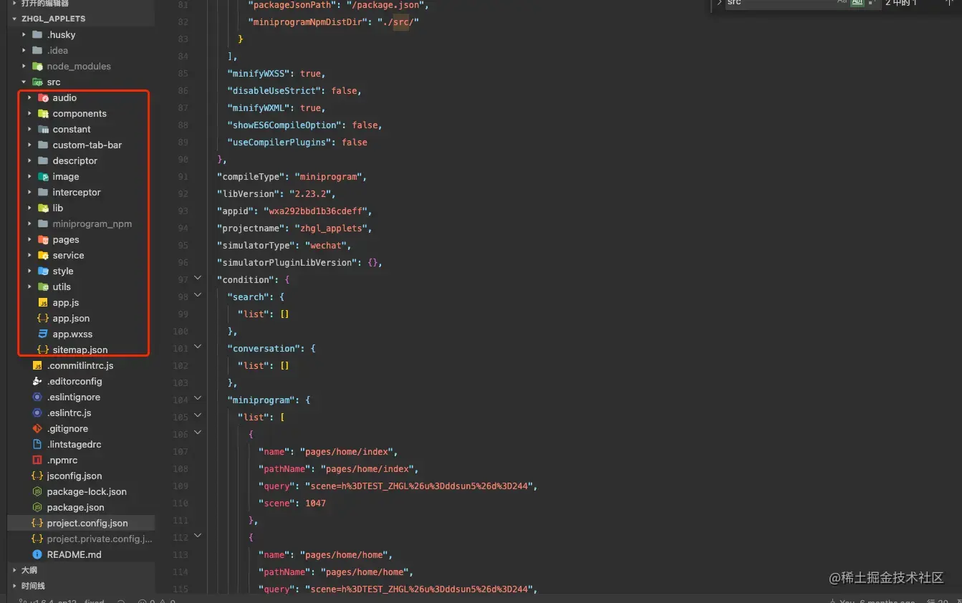Click the utils folder icon
Image resolution: width=962 pixels, height=603 pixels.
click(x=43, y=286)
